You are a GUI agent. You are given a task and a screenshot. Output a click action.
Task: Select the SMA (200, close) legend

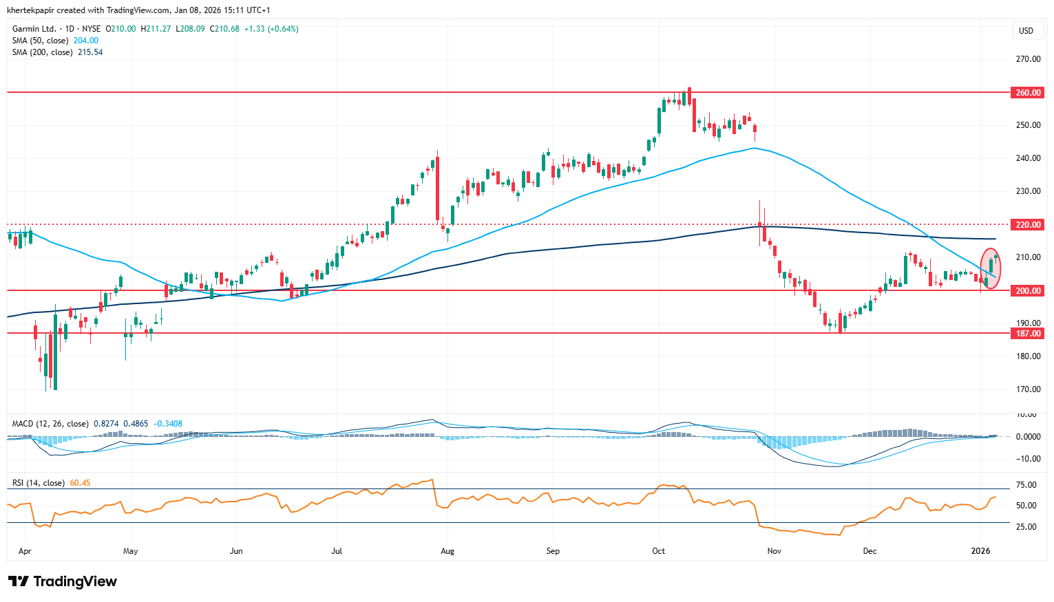[x=42, y=52]
